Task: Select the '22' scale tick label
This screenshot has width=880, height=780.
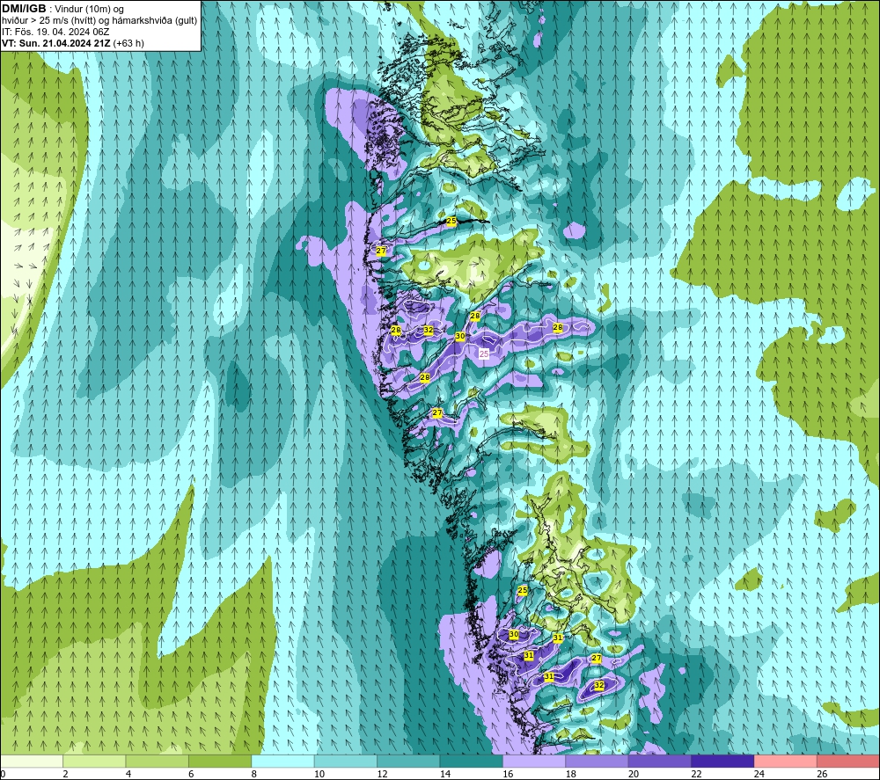Action: pyautogui.click(x=696, y=774)
